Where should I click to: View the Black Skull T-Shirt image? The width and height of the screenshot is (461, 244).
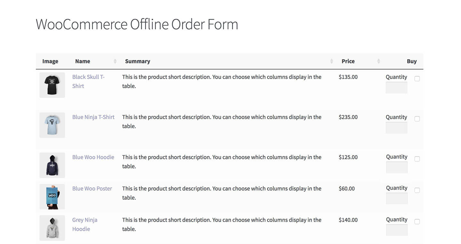click(x=52, y=85)
